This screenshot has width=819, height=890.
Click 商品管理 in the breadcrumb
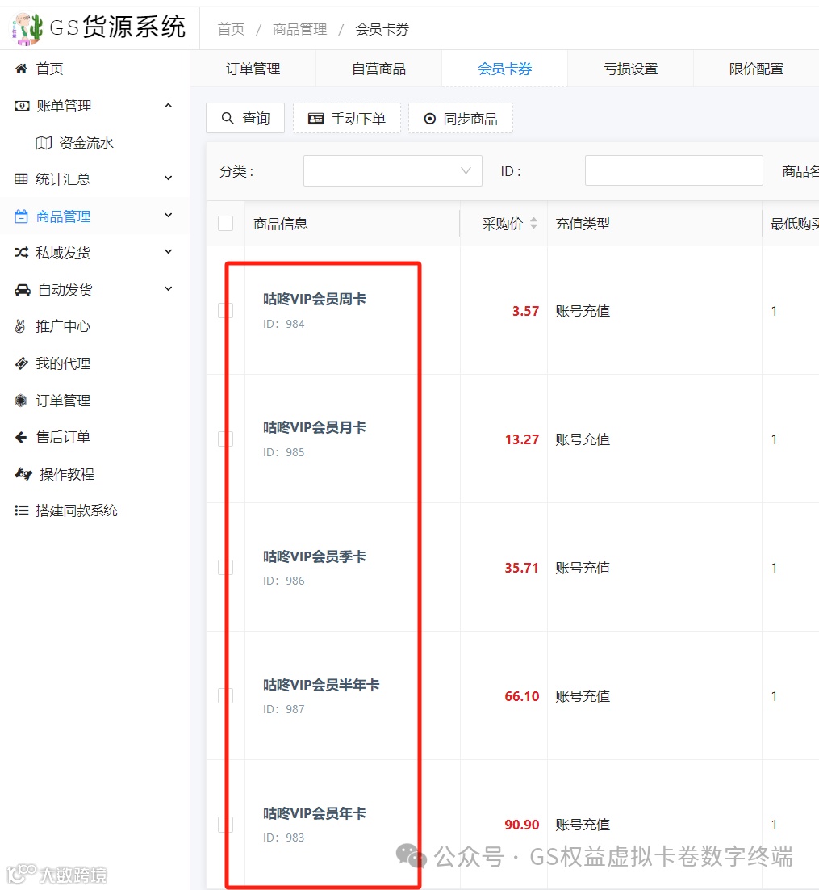(x=300, y=29)
